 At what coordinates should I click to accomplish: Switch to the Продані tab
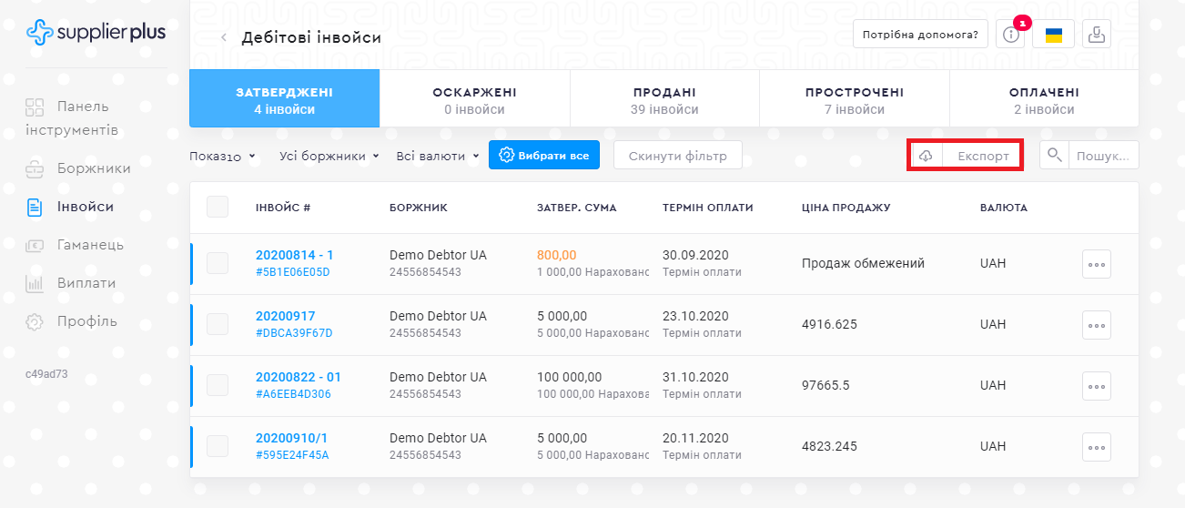pyautogui.click(x=664, y=99)
